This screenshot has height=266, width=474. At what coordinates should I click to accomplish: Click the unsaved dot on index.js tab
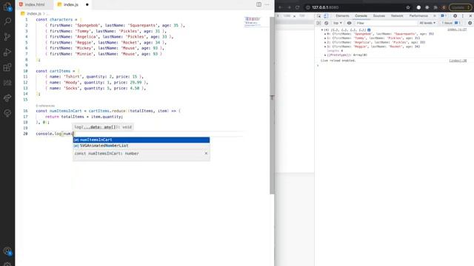[x=87, y=4]
